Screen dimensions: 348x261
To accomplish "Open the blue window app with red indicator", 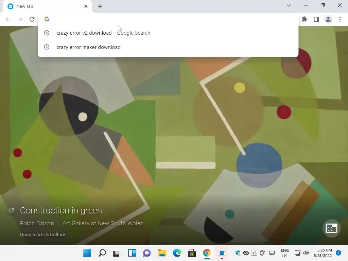I will click(222, 253).
